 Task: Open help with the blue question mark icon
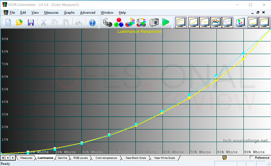(x=92, y=23)
